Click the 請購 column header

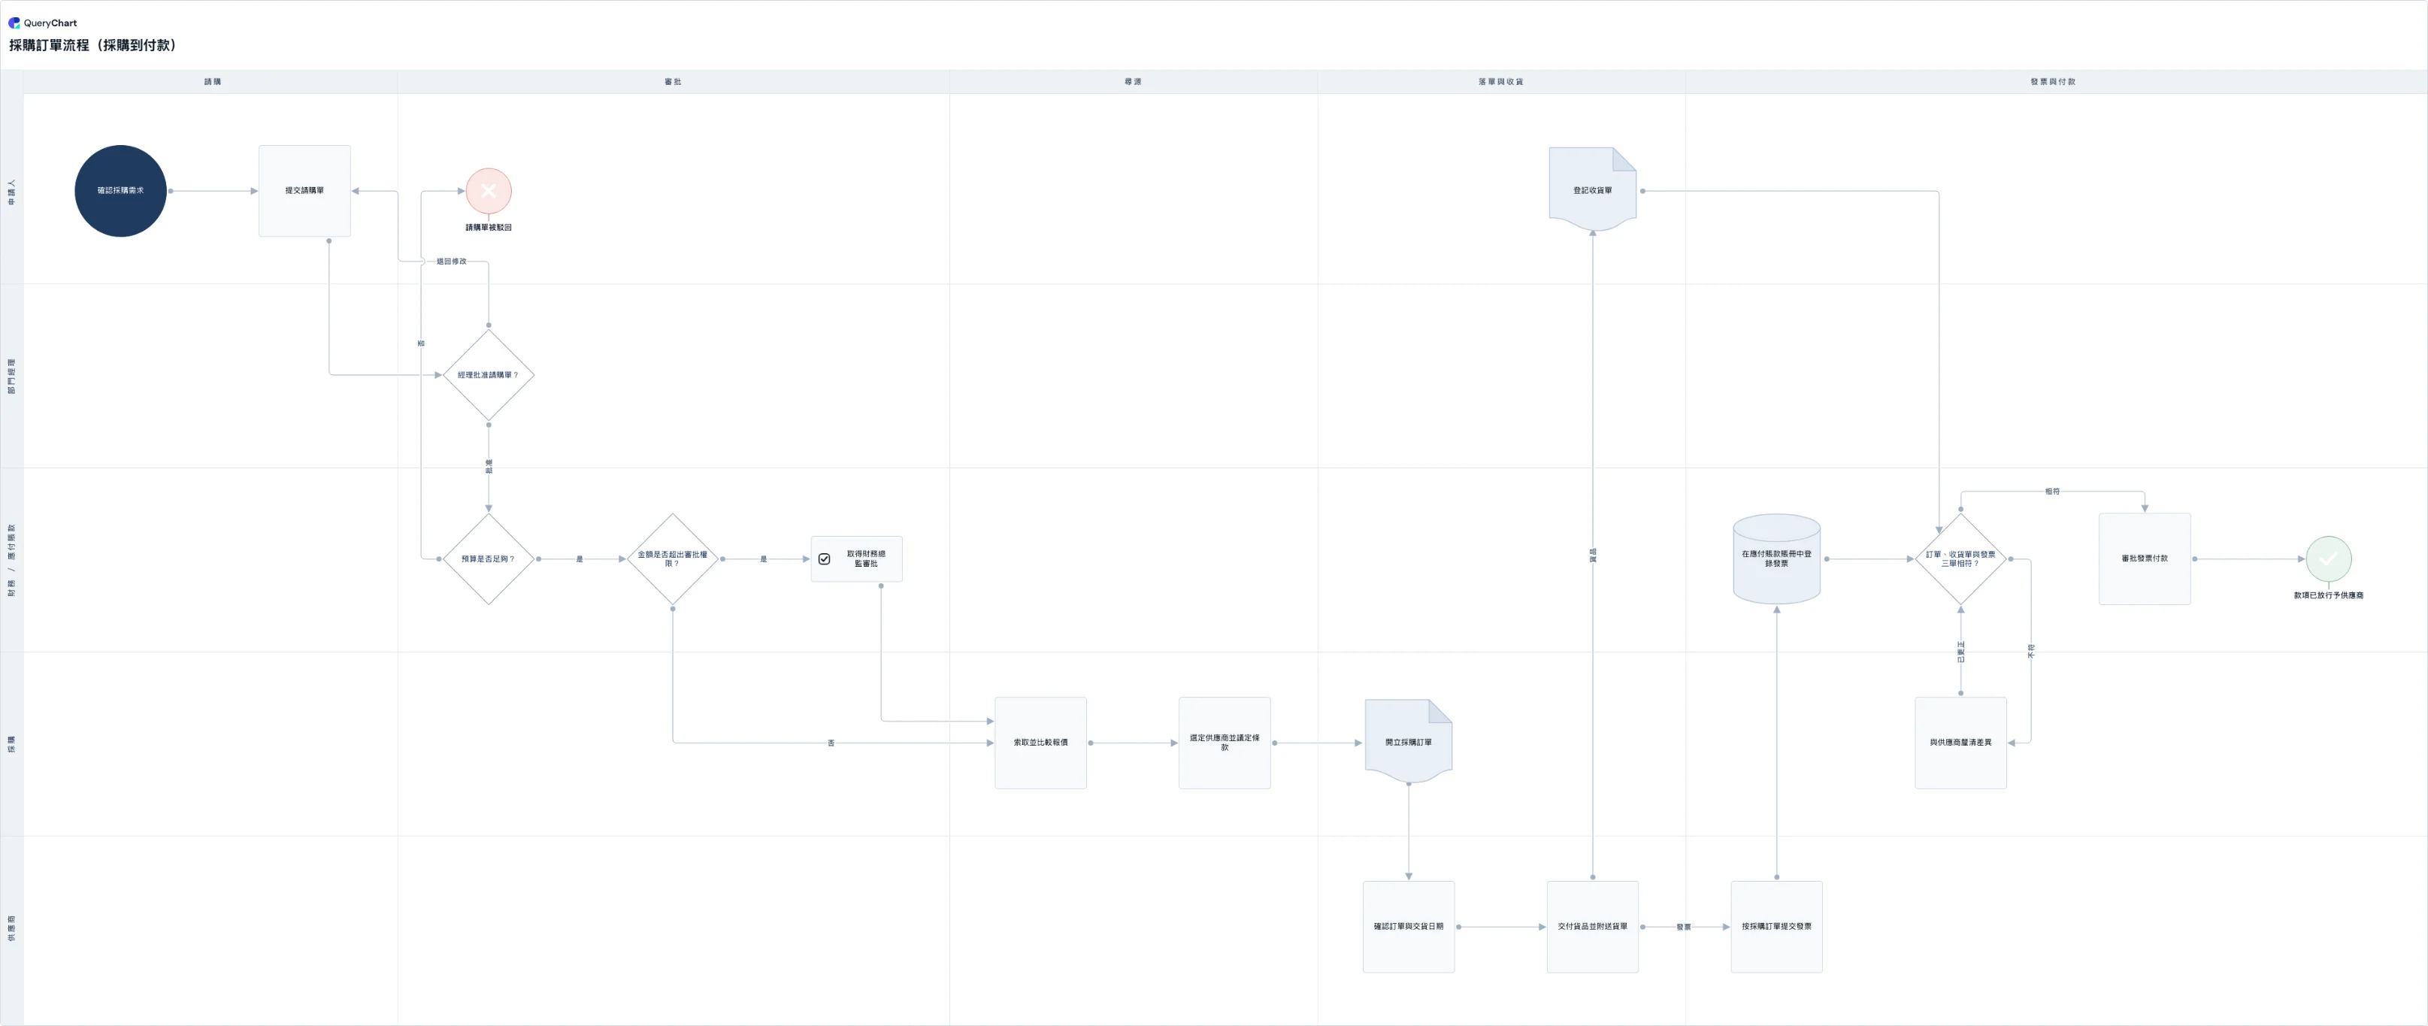(212, 82)
